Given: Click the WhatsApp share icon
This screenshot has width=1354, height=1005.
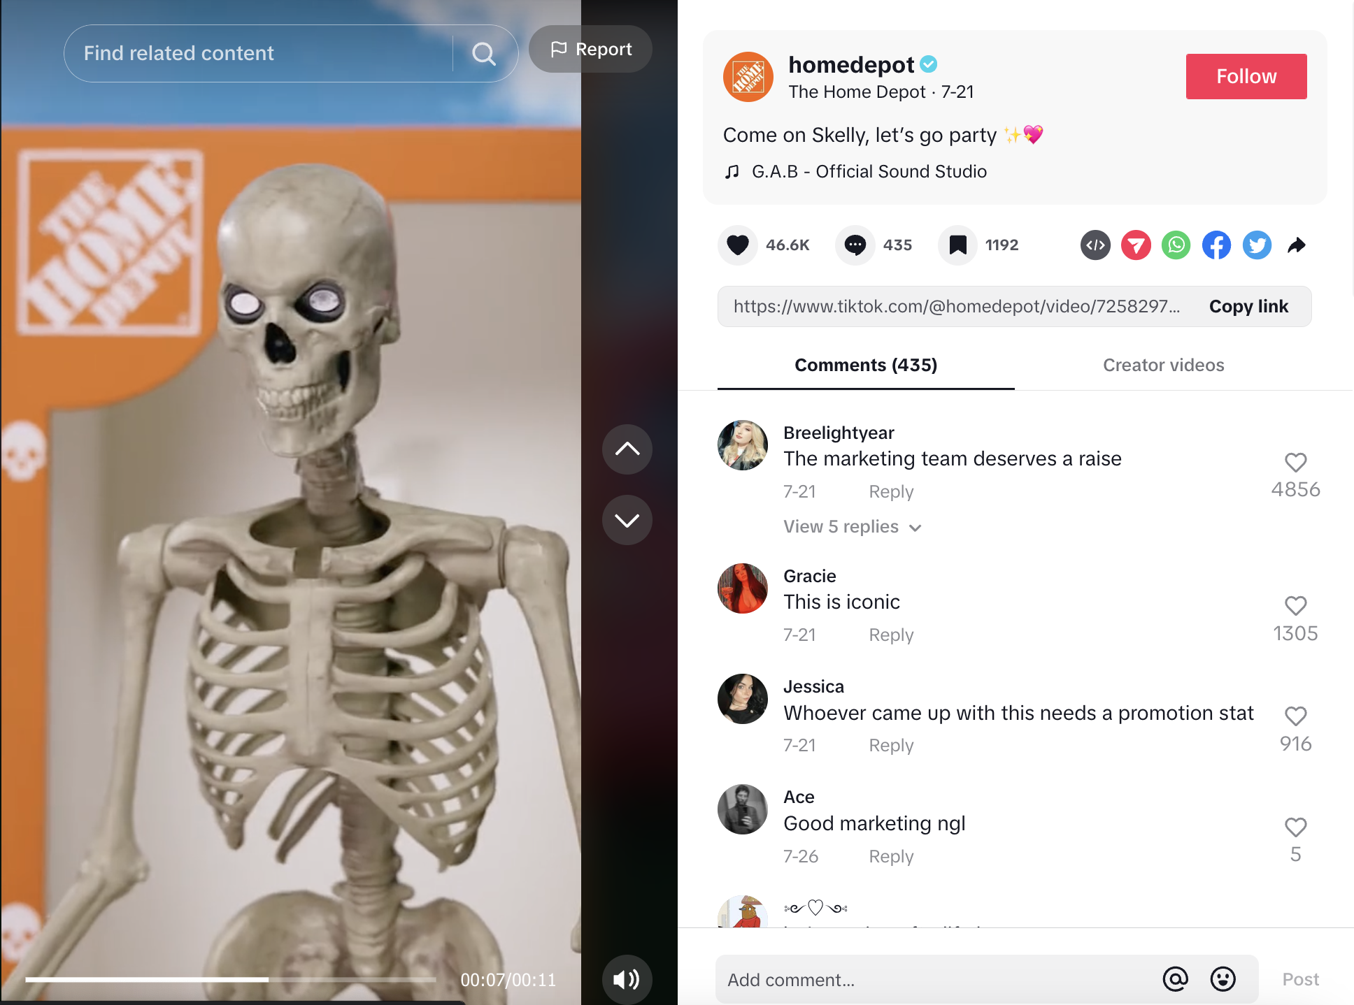Looking at the screenshot, I should pos(1176,244).
